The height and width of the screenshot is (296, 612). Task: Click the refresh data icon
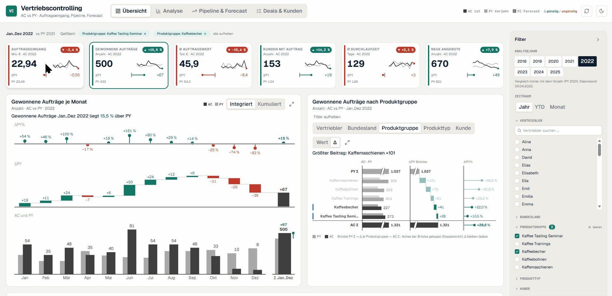(x=587, y=11)
